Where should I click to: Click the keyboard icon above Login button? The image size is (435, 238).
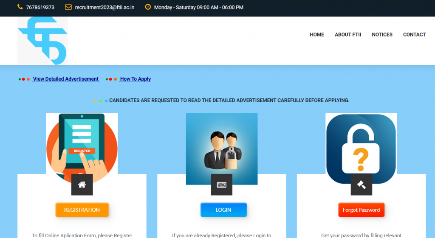click(221, 185)
